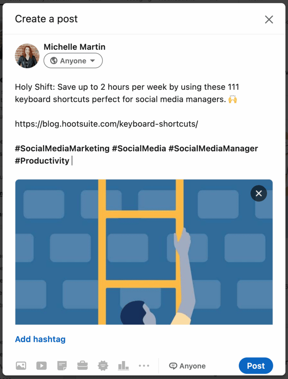The image size is (288, 379).
Task: Open the write article icon
Action: (x=62, y=365)
